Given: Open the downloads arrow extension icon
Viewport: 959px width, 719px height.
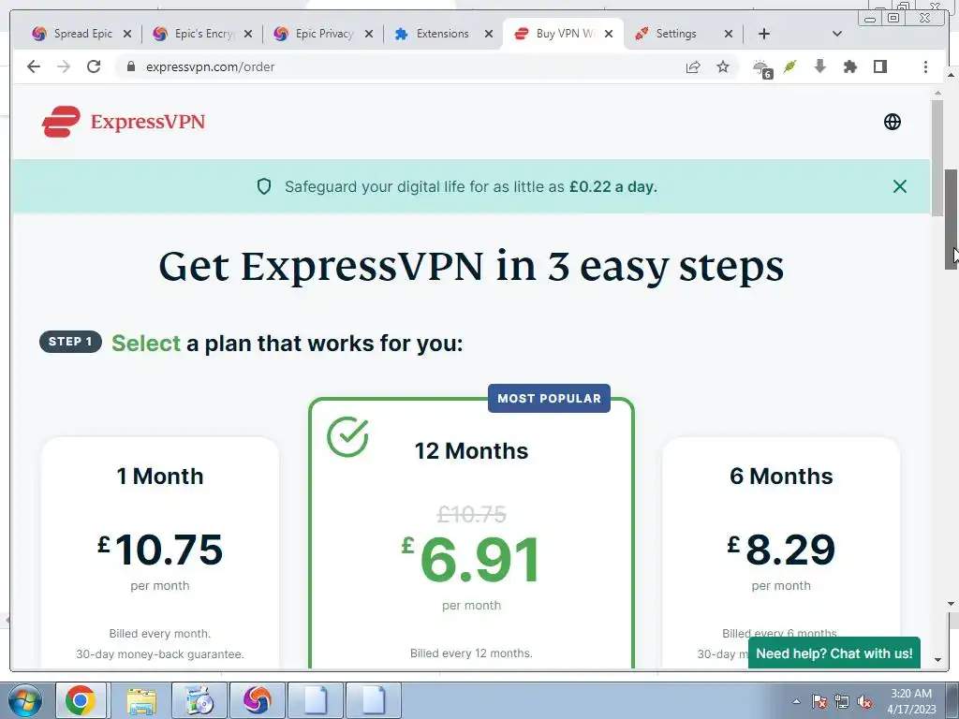Looking at the screenshot, I should pyautogui.click(x=820, y=66).
